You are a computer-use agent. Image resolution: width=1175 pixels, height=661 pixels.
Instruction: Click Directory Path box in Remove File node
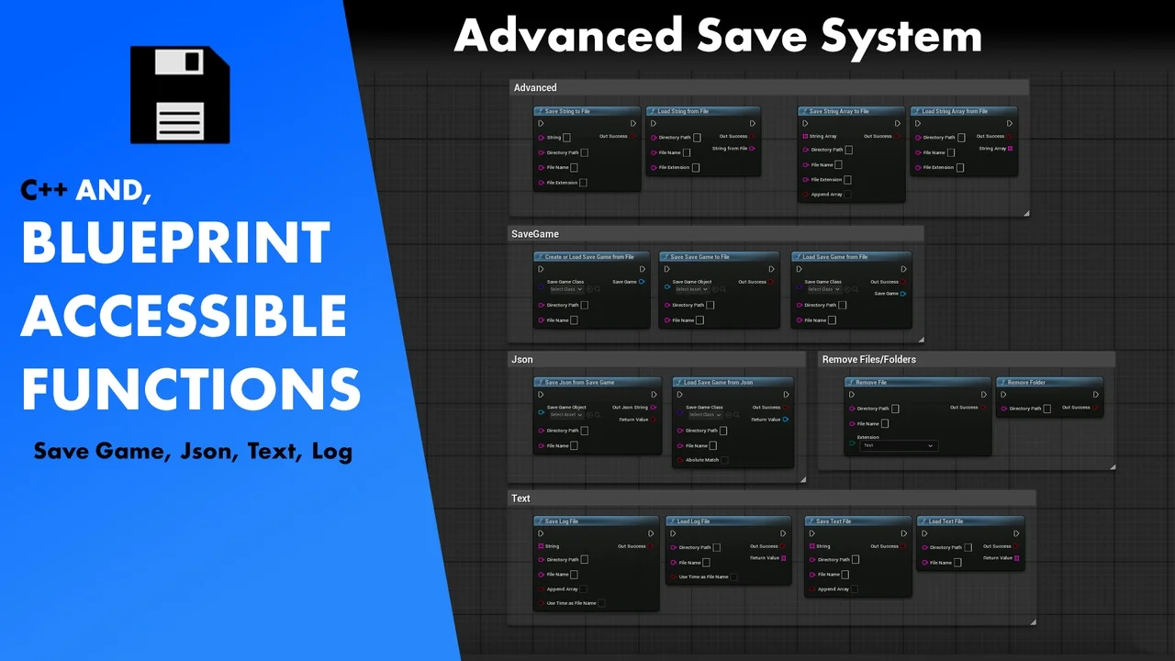click(x=895, y=409)
